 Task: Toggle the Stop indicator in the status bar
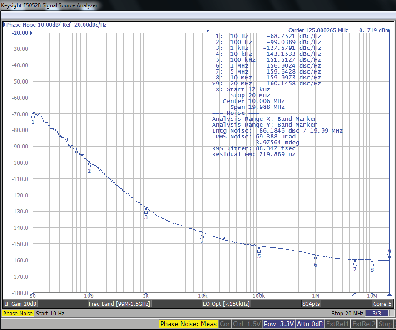(385, 324)
